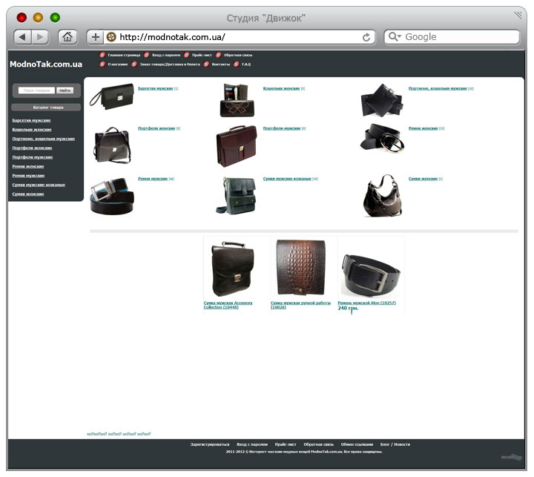Select Портфели женские in sidebar catalog

click(32, 148)
